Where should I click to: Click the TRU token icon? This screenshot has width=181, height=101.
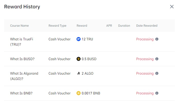79,39
